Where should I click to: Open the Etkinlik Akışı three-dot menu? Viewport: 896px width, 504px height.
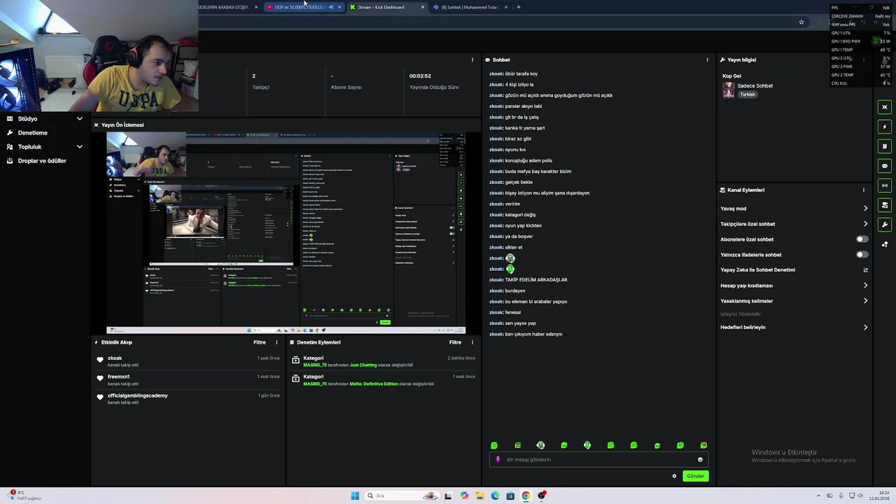click(x=276, y=342)
